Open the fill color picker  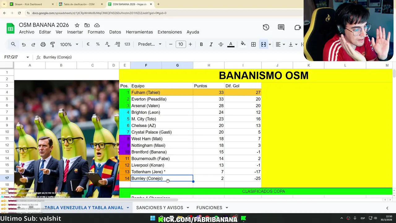243,44
